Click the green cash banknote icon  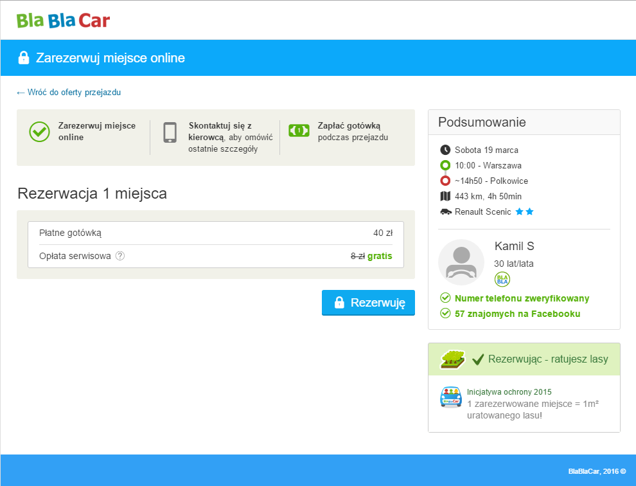coord(299,130)
